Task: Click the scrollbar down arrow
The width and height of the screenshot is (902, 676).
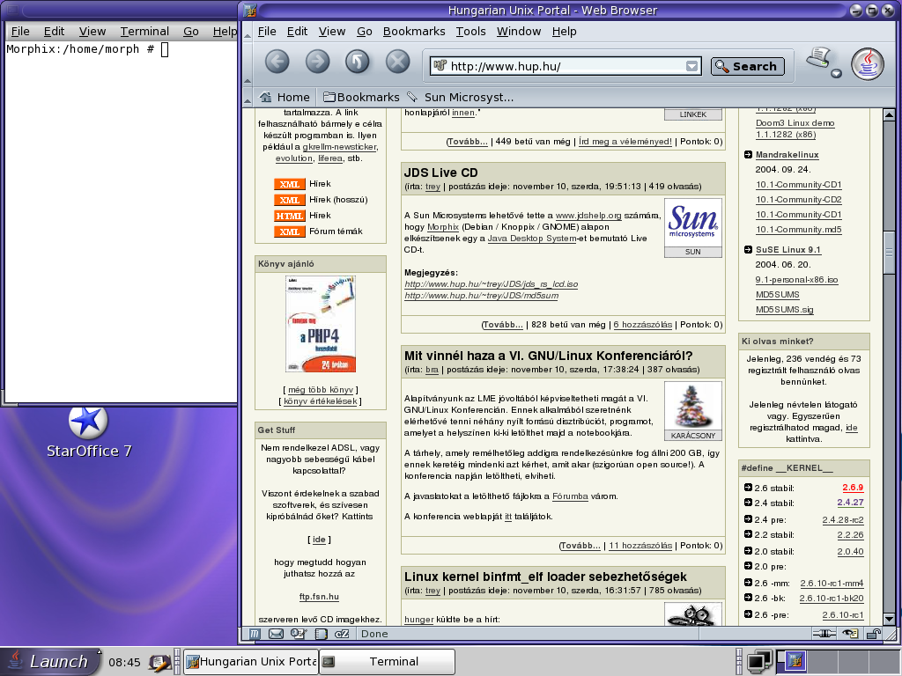Action: tap(889, 619)
